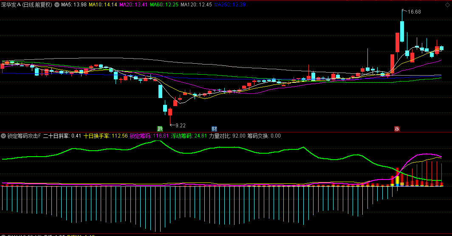Click the 力量对比: 92.00 value
Screen dimensions: 452x236
pos(227,136)
